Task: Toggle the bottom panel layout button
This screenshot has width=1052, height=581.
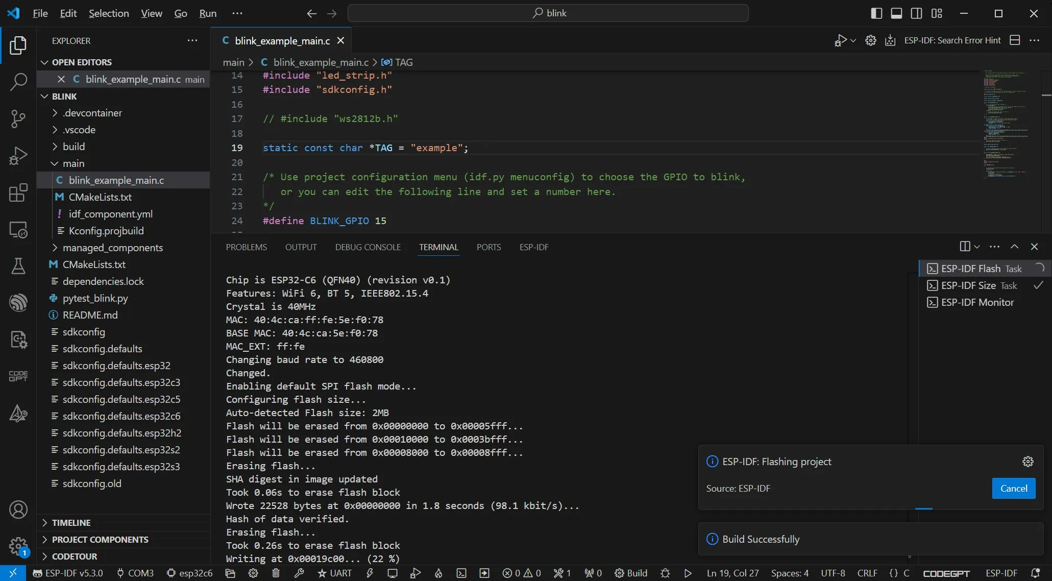Action: 896,13
